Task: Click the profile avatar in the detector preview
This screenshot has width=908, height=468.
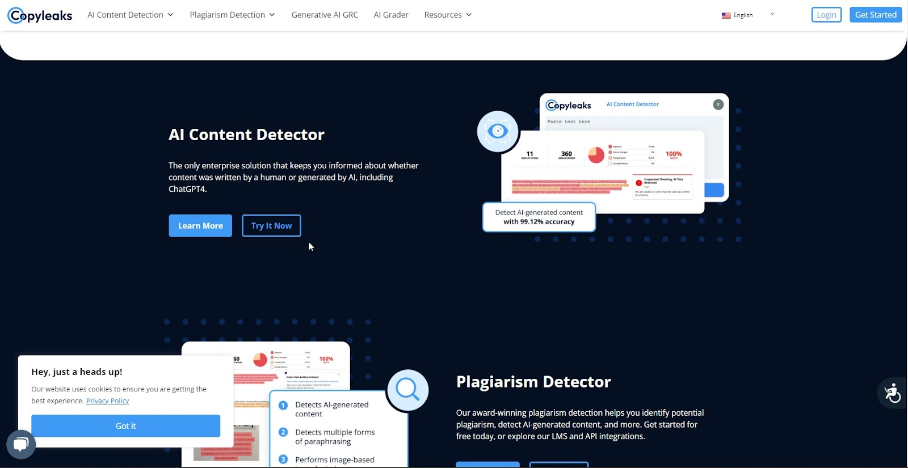Action: pyautogui.click(x=718, y=104)
